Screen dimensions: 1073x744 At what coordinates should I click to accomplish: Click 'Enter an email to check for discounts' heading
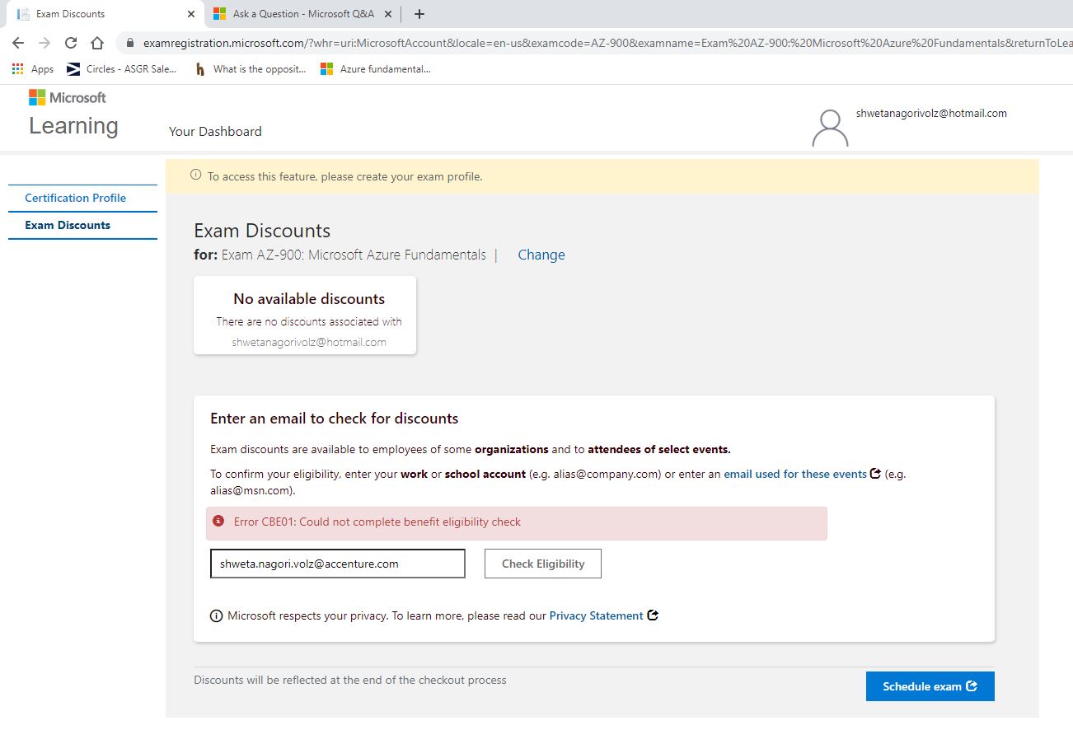[x=335, y=419]
